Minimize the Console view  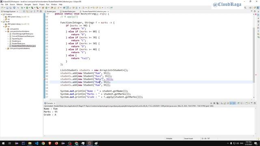pos(251,103)
